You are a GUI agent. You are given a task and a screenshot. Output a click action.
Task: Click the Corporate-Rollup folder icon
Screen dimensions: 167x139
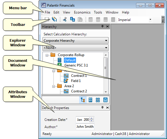pos(53,55)
